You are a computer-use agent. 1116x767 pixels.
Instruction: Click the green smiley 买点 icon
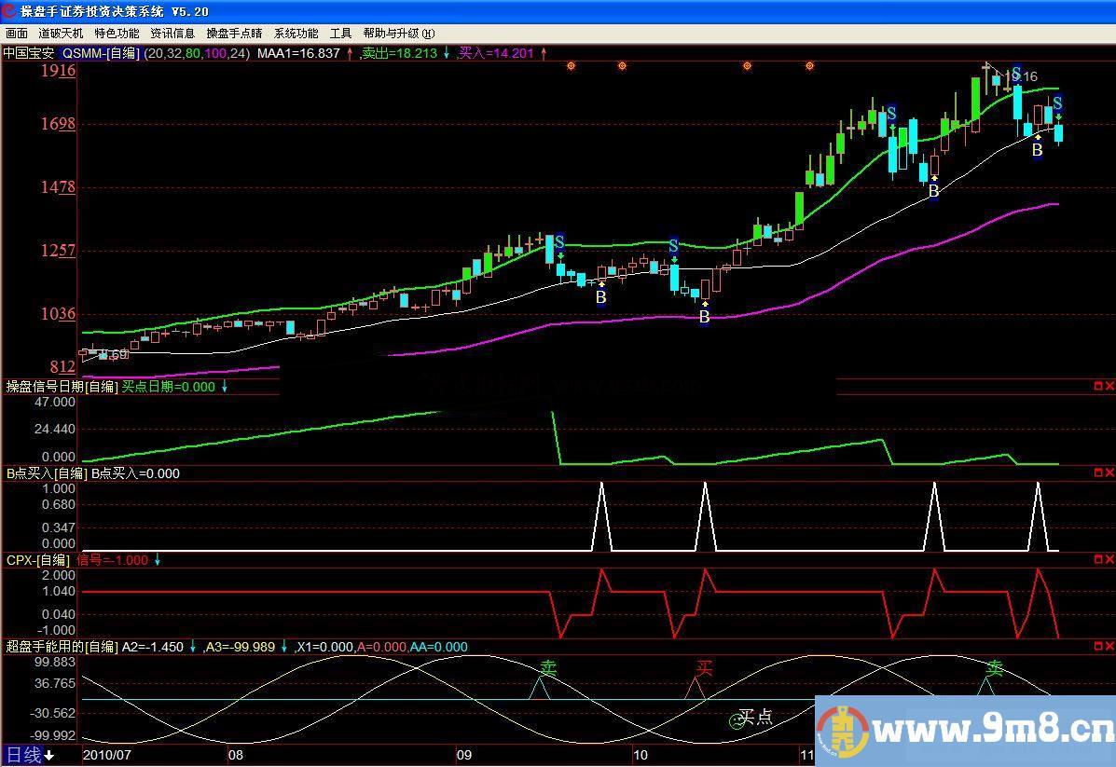pos(735,719)
